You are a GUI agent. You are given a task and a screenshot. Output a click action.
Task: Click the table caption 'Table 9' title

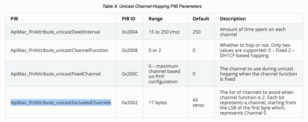(x=152, y=6)
